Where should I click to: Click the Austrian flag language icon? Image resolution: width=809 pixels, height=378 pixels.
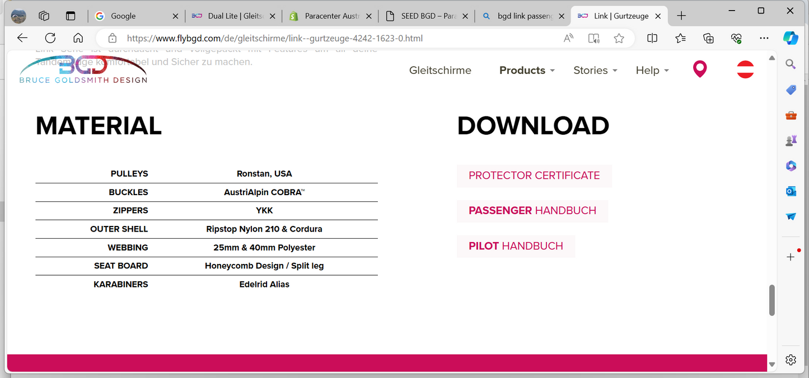pos(745,70)
